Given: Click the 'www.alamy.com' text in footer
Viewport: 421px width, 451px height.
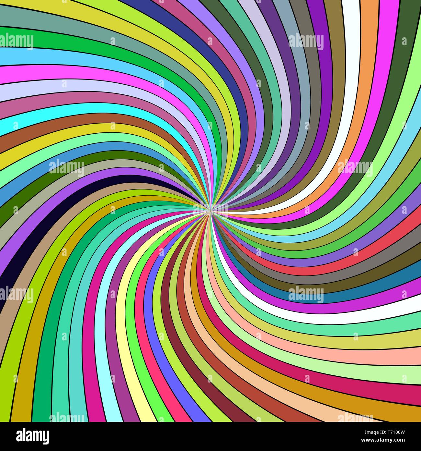Looking at the screenshot, I should pos(383,440).
